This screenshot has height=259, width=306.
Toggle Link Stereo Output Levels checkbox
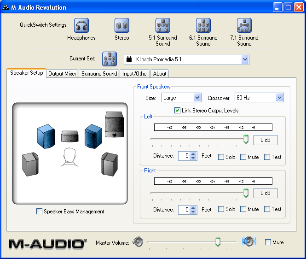(177, 111)
